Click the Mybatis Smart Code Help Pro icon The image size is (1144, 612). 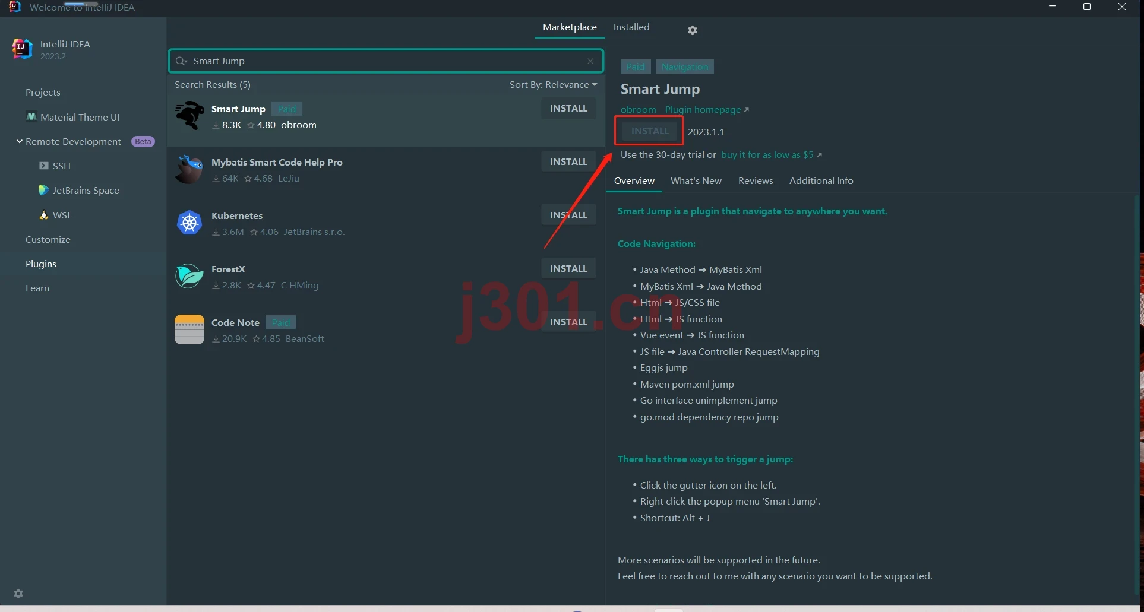pos(189,169)
